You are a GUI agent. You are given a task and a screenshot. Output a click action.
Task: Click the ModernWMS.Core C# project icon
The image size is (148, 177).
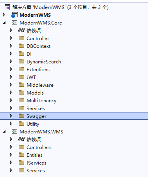14,23
